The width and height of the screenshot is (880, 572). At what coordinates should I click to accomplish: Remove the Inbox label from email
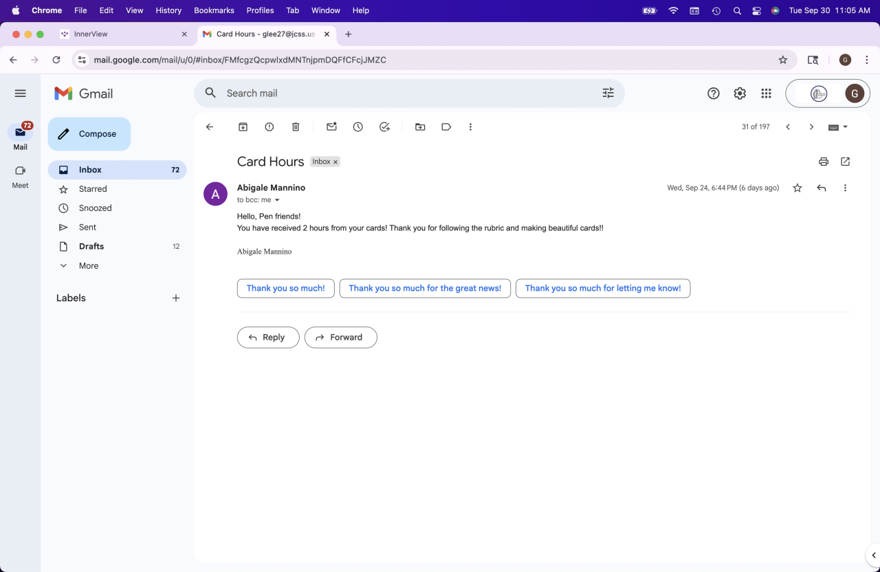335,162
